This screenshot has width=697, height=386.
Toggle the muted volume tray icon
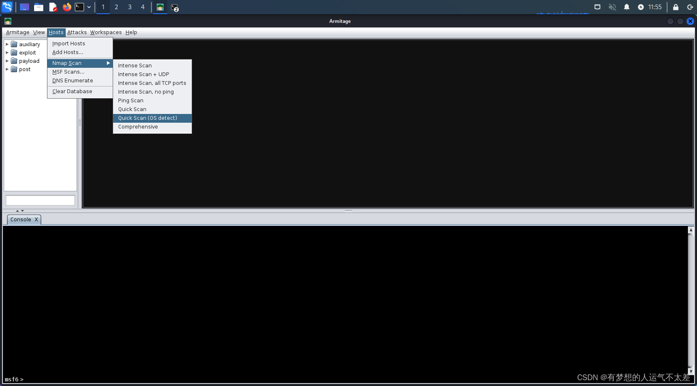612,7
